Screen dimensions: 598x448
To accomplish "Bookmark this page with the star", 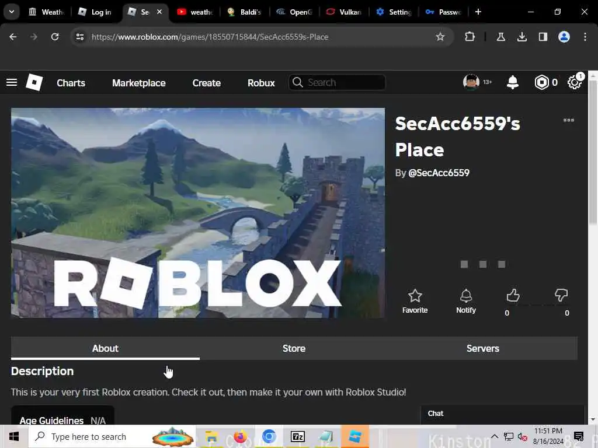I will click(x=440, y=37).
